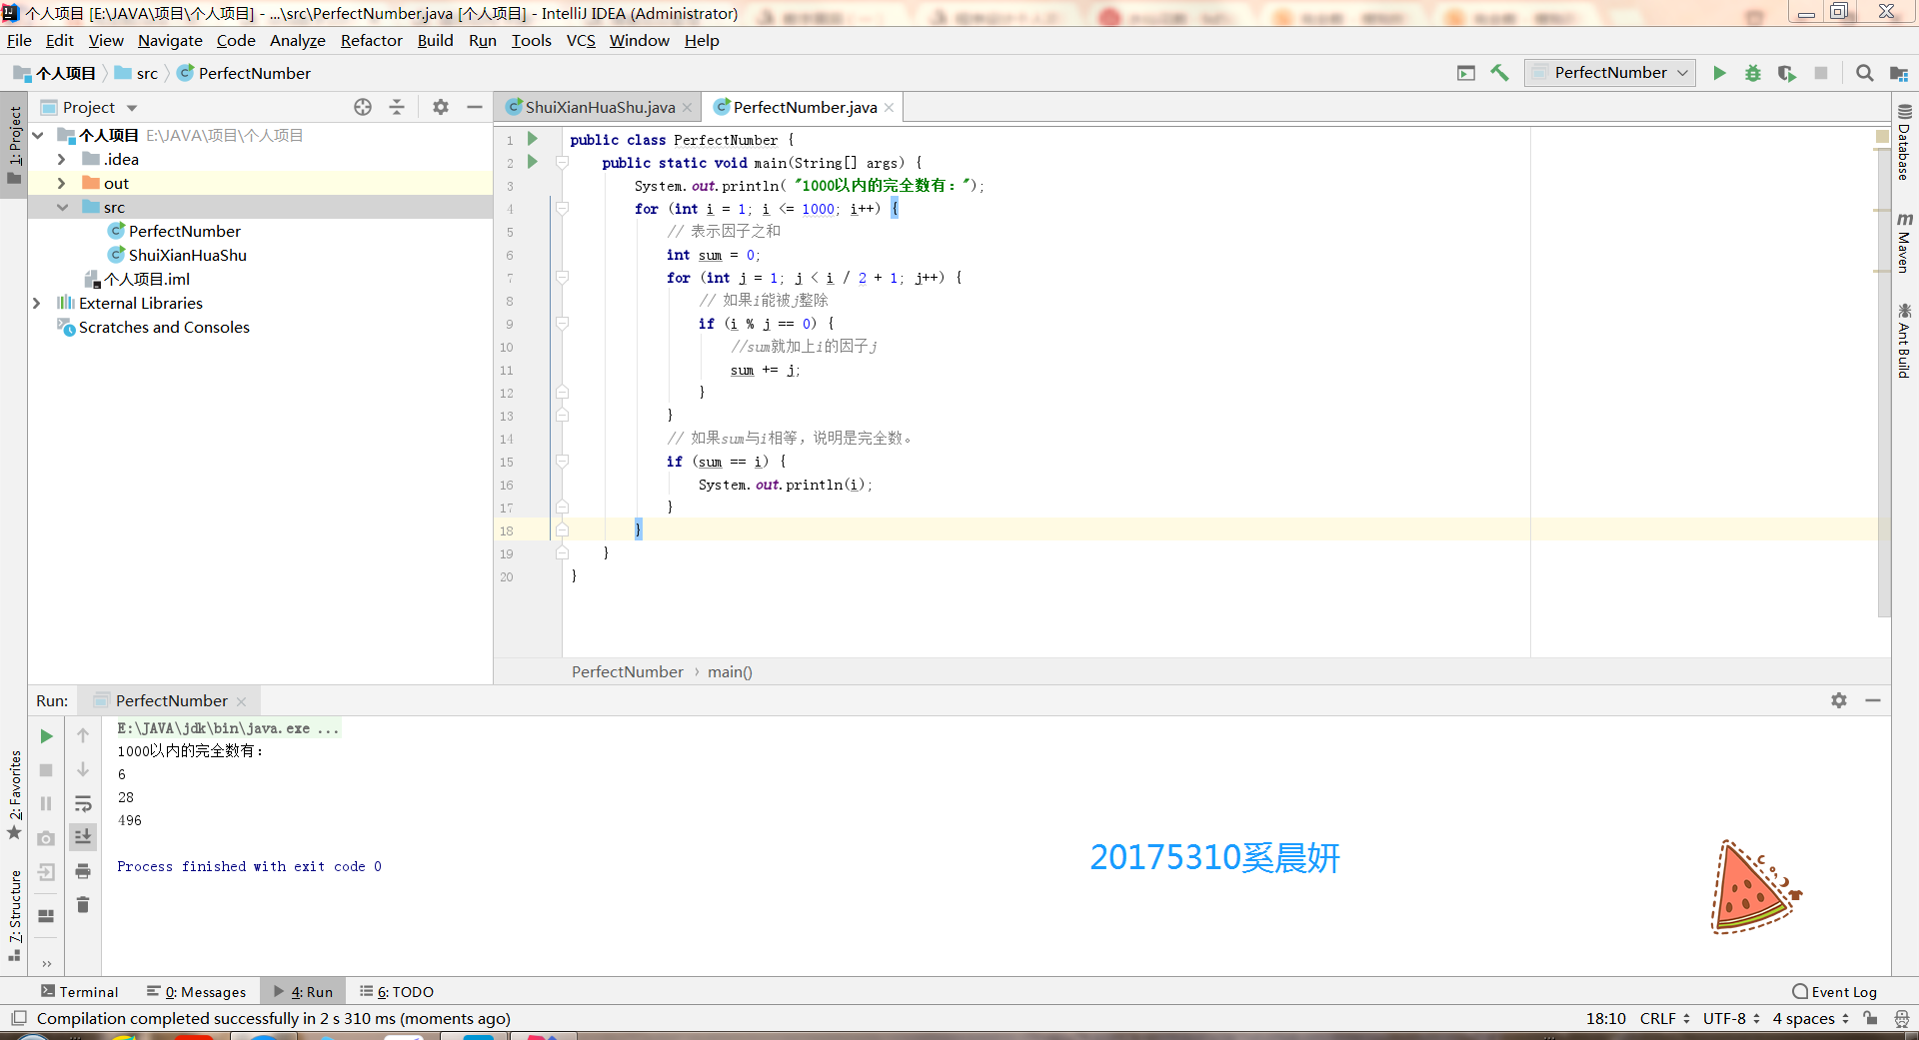Open the Maven side panel

1904,243
